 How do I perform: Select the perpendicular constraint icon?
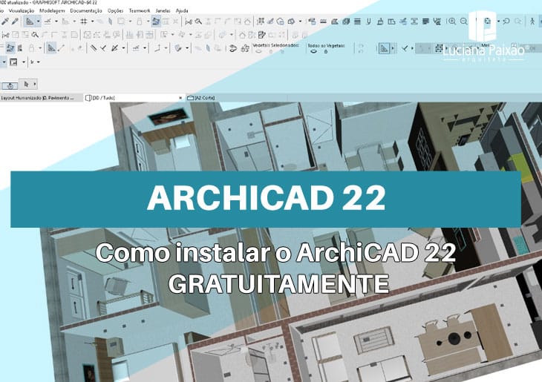[x=103, y=48]
